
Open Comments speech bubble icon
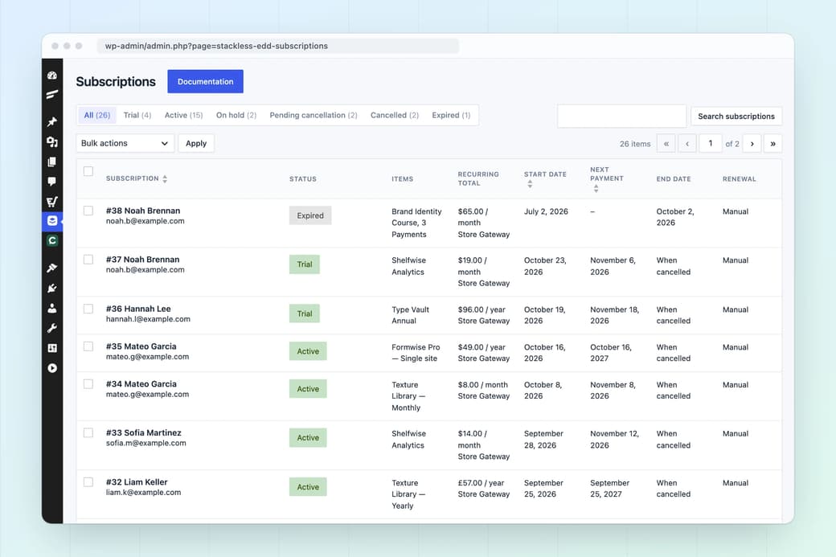point(52,182)
